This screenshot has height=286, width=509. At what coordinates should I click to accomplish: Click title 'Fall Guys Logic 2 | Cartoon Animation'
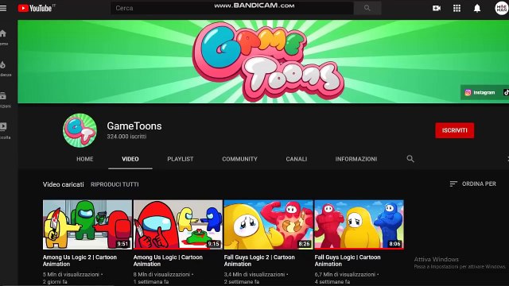259,261
